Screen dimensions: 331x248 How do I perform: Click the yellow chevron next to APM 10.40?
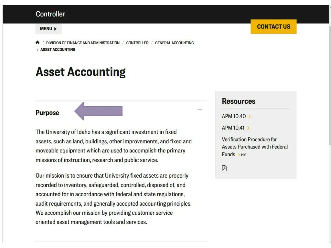249,116
